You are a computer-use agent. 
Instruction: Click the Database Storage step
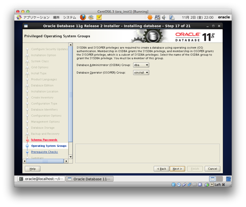43,128
